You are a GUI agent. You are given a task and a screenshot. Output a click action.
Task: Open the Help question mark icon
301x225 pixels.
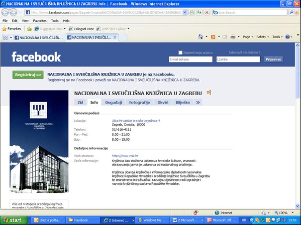point(288,37)
